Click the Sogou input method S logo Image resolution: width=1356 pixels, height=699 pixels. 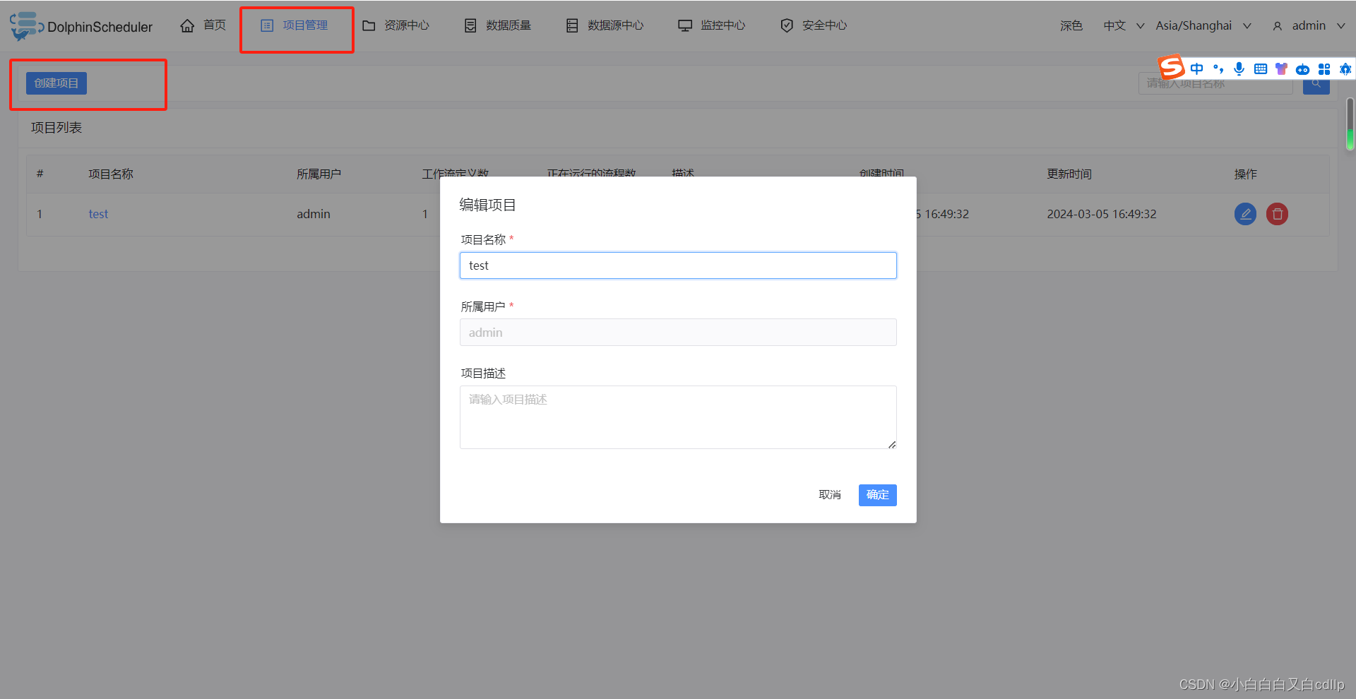pos(1172,67)
